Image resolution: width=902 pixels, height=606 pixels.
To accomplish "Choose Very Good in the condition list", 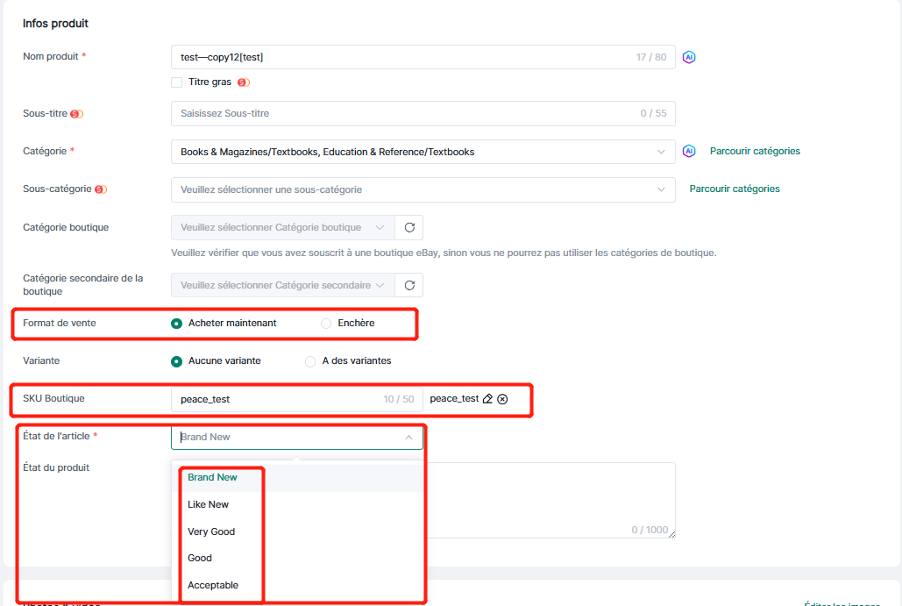I will (211, 531).
